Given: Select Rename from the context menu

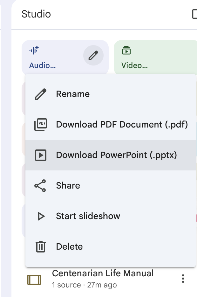Looking at the screenshot, I should pyautogui.click(x=73, y=94).
